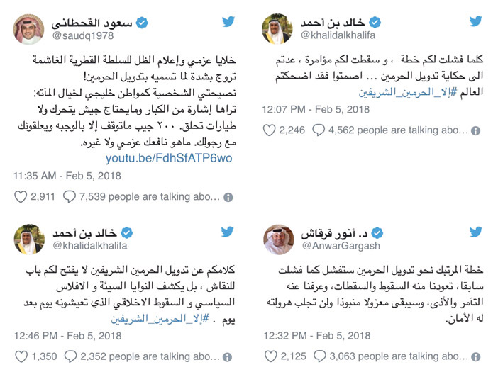The height and width of the screenshot is (372, 498).
Task: Click Anwar Gargash's profile avatar
Action: coord(278,239)
